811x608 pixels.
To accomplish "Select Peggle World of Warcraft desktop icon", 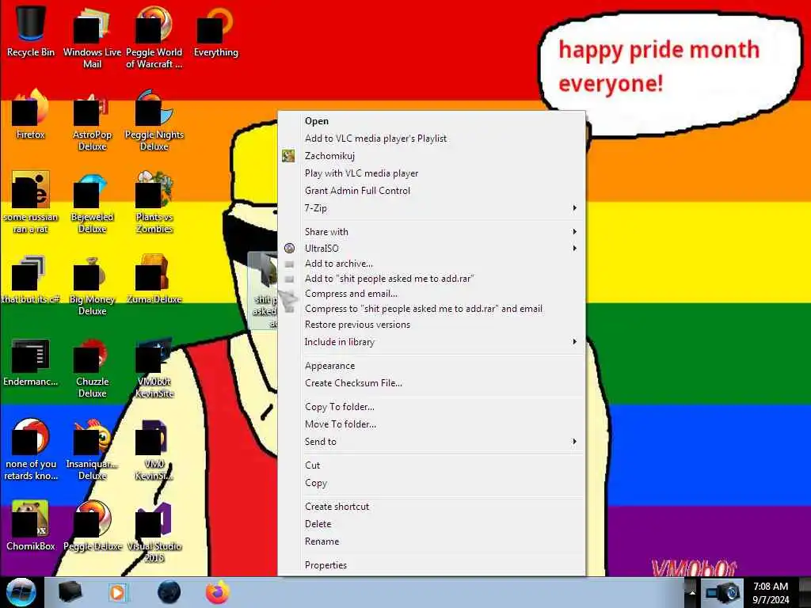I will point(154,37).
